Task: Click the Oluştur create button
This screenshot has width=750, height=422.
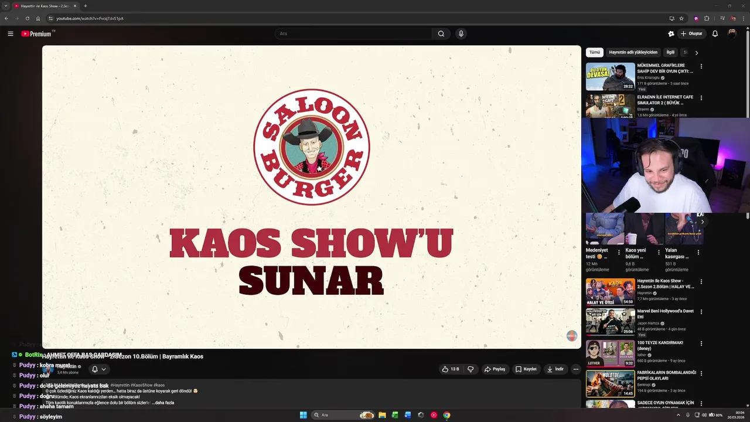Action: pyautogui.click(x=691, y=34)
